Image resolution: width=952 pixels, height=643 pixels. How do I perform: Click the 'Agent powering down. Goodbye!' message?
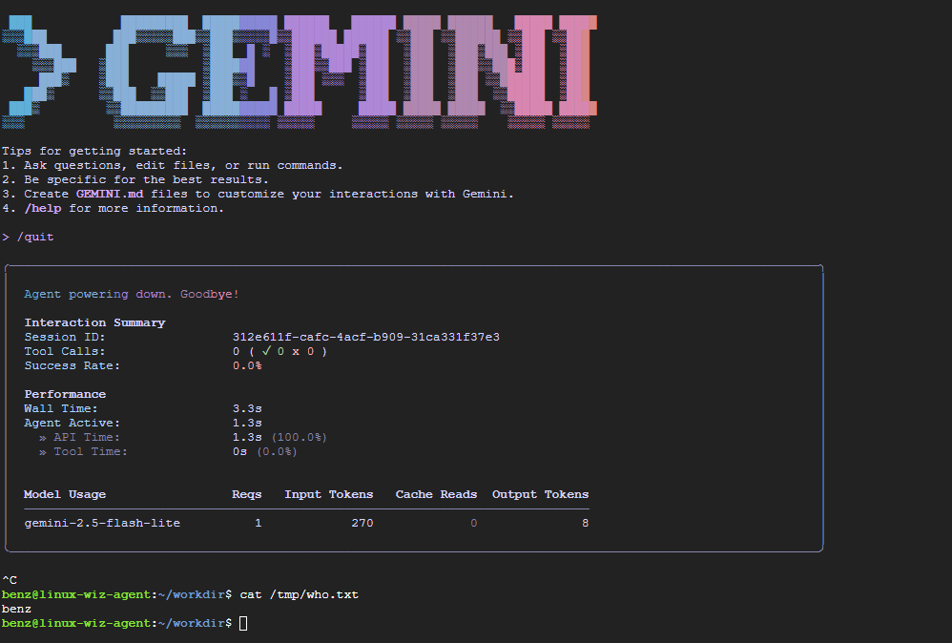point(132,294)
